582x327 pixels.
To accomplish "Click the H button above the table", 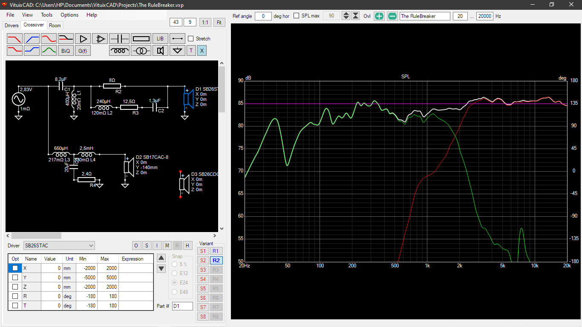I will pyautogui.click(x=187, y=246).
